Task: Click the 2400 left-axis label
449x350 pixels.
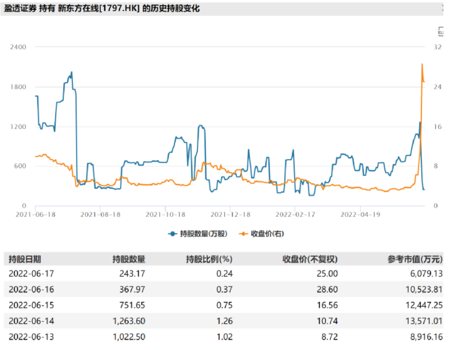Action: pos(18,47)
